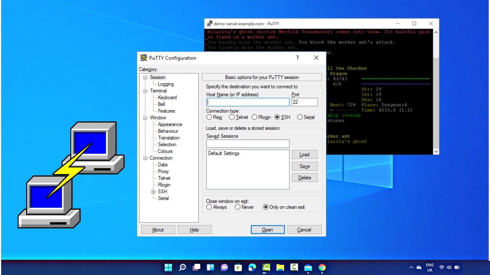Image resolution: width=490 pixels, height=275 pixels.
Task: Click the volume speaker tray icon
Action: click(449, 268)
